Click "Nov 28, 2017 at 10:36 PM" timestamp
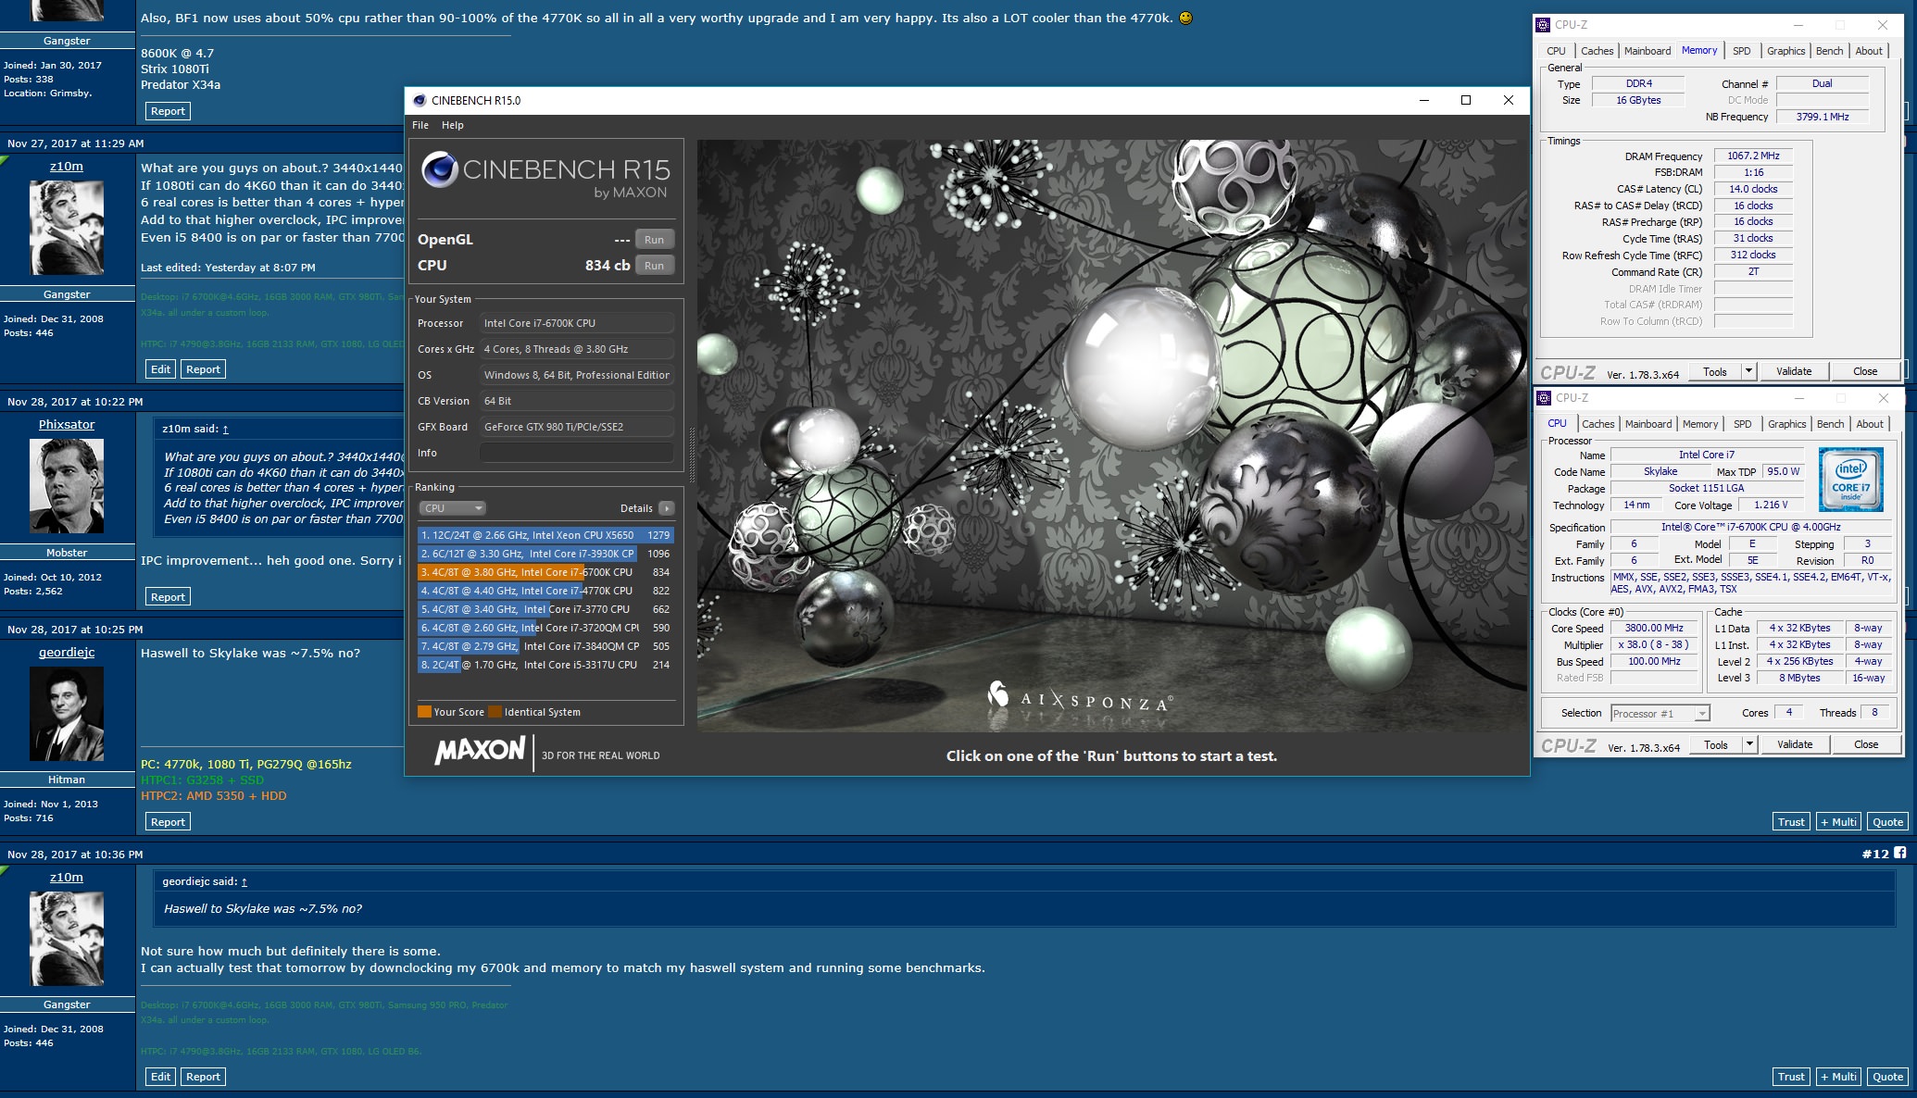The image size is (1917, 1098). [75, 855]
